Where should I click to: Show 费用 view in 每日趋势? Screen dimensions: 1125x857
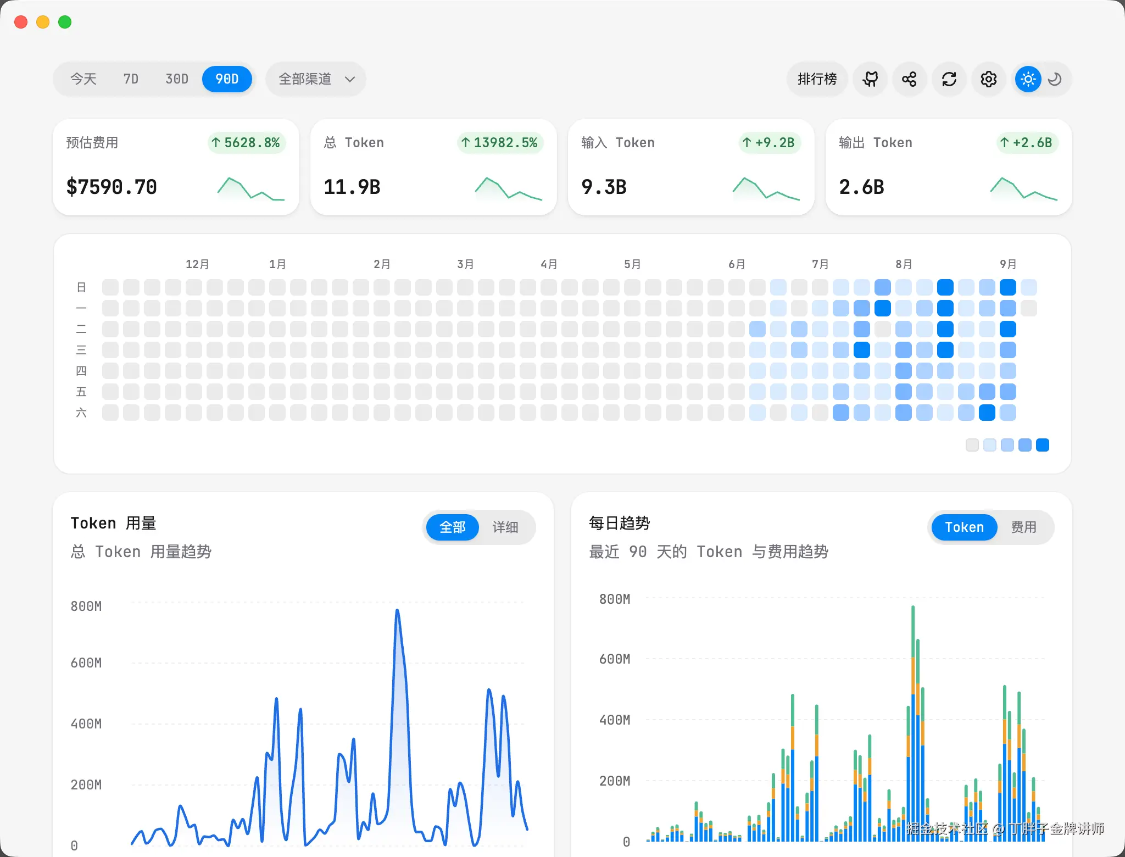point(1024,527)
